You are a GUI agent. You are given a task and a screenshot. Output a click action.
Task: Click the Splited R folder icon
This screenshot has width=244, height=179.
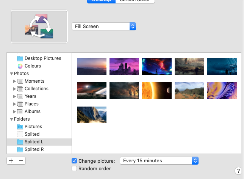click(20, 149)
